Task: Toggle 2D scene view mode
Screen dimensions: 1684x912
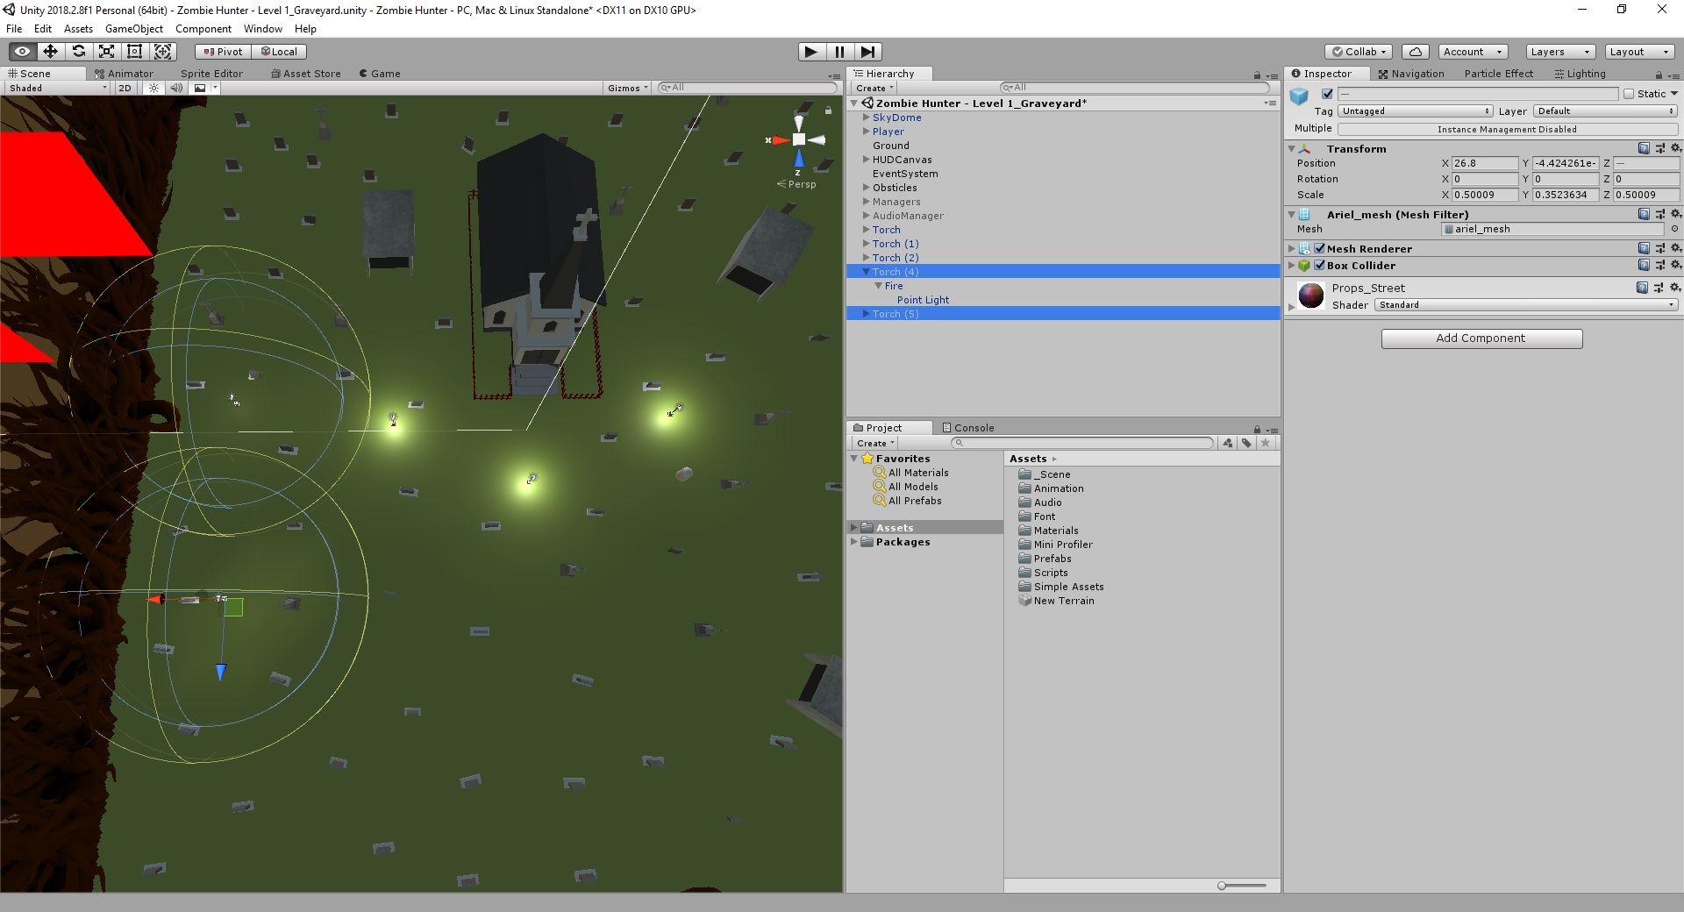Action: [x=125, y=88]
